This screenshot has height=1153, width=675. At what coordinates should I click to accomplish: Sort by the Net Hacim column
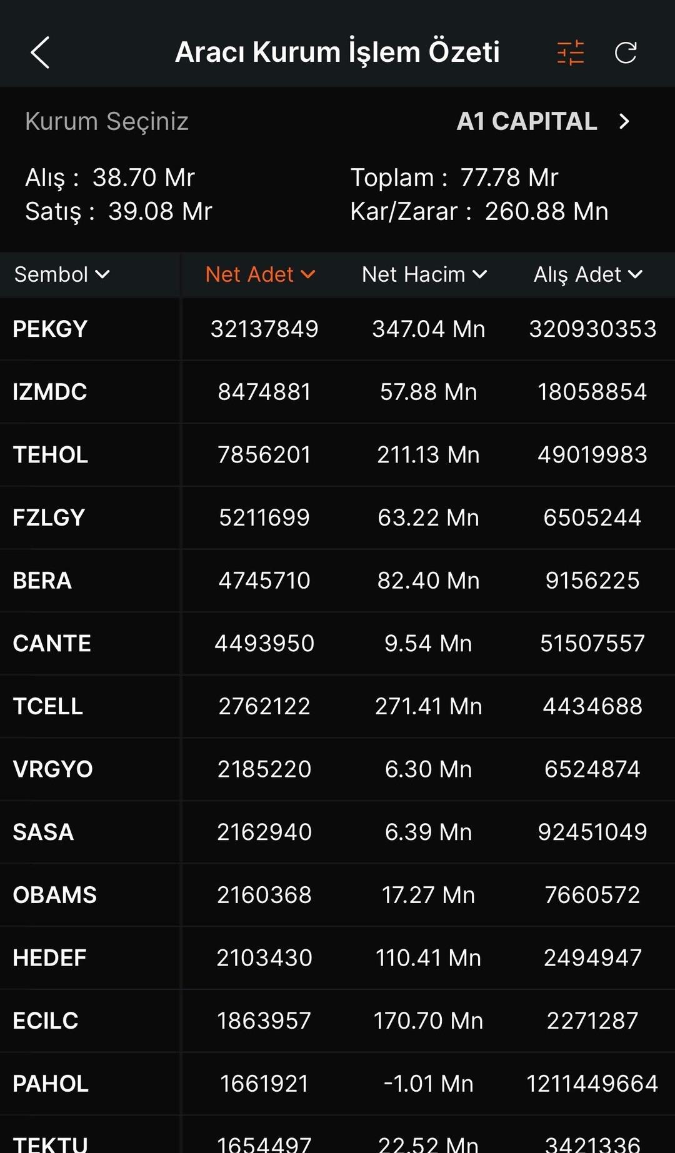pyautogui.click(x=424, y=274)
